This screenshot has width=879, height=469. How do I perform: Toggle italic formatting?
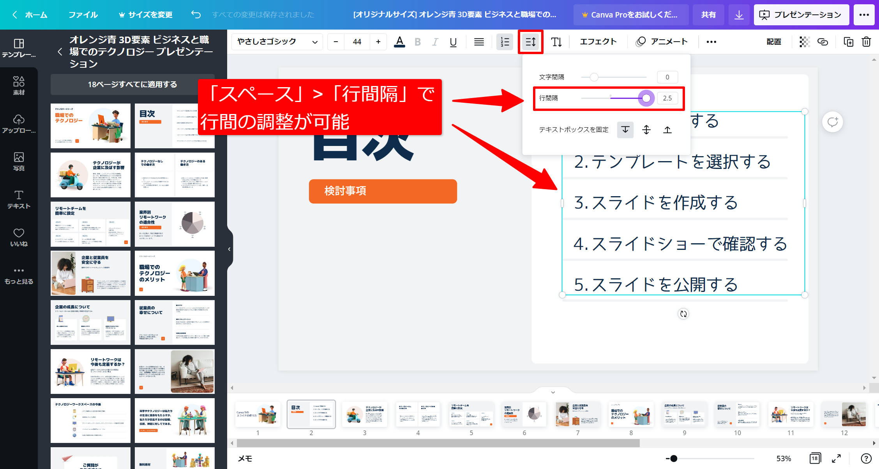click(x=435, y=42)
